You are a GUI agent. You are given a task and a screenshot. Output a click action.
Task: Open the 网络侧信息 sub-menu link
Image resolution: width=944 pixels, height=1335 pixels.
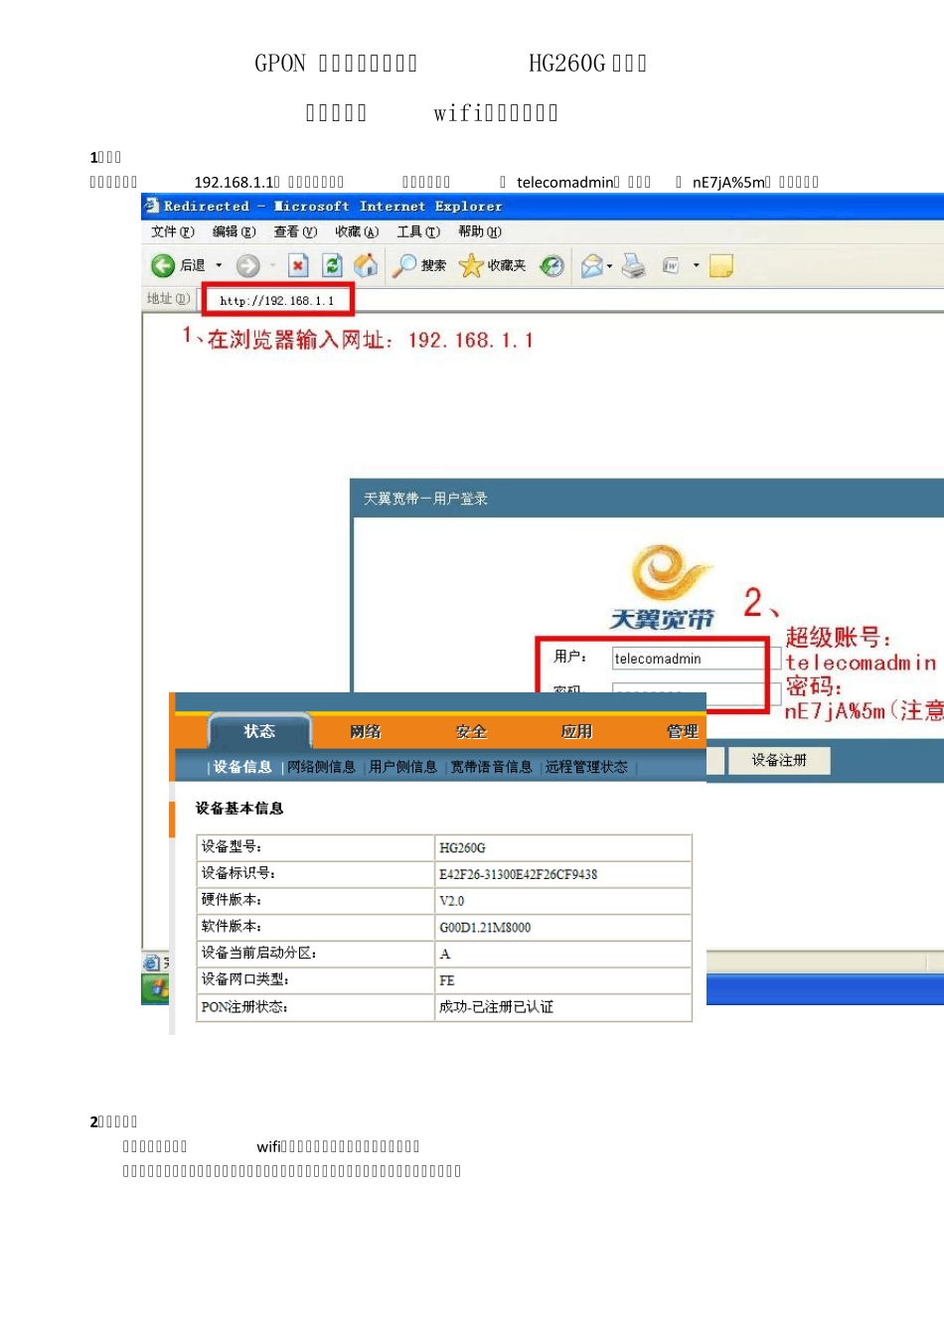tap(321, 767)
